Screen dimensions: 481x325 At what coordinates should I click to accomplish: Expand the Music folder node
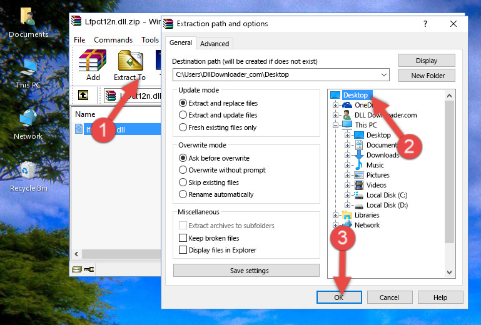click(347, 165)
